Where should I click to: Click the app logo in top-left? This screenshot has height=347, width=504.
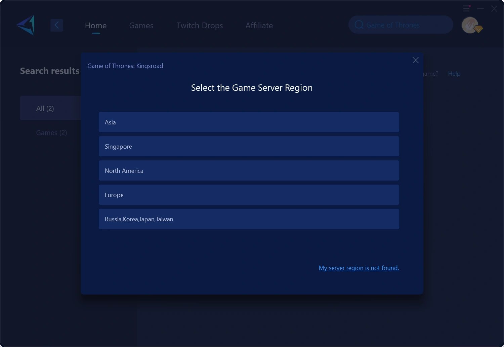(x=26, y=25)
